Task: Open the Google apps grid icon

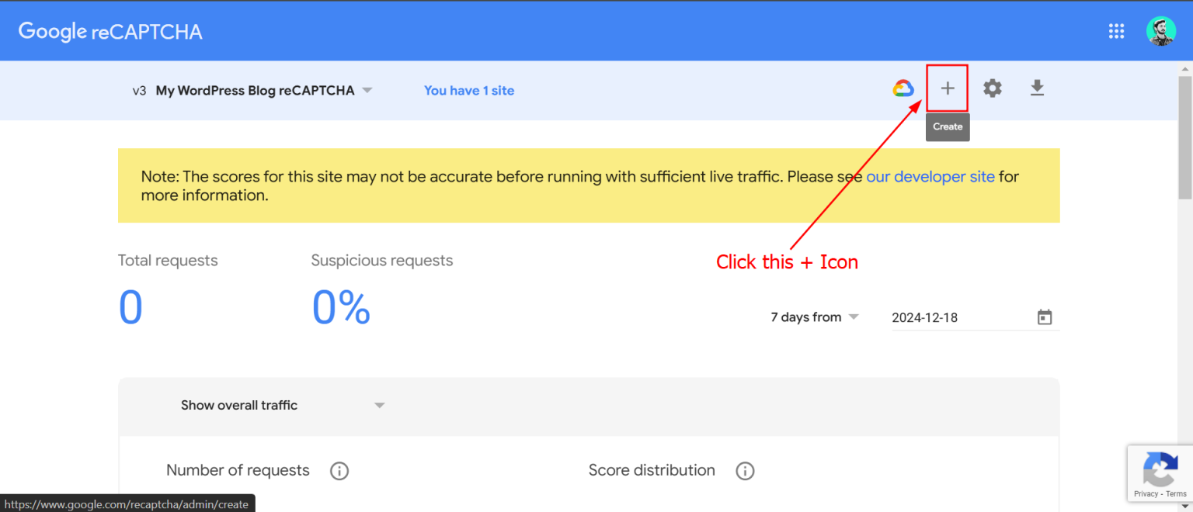Action: tap(1116, 31)
